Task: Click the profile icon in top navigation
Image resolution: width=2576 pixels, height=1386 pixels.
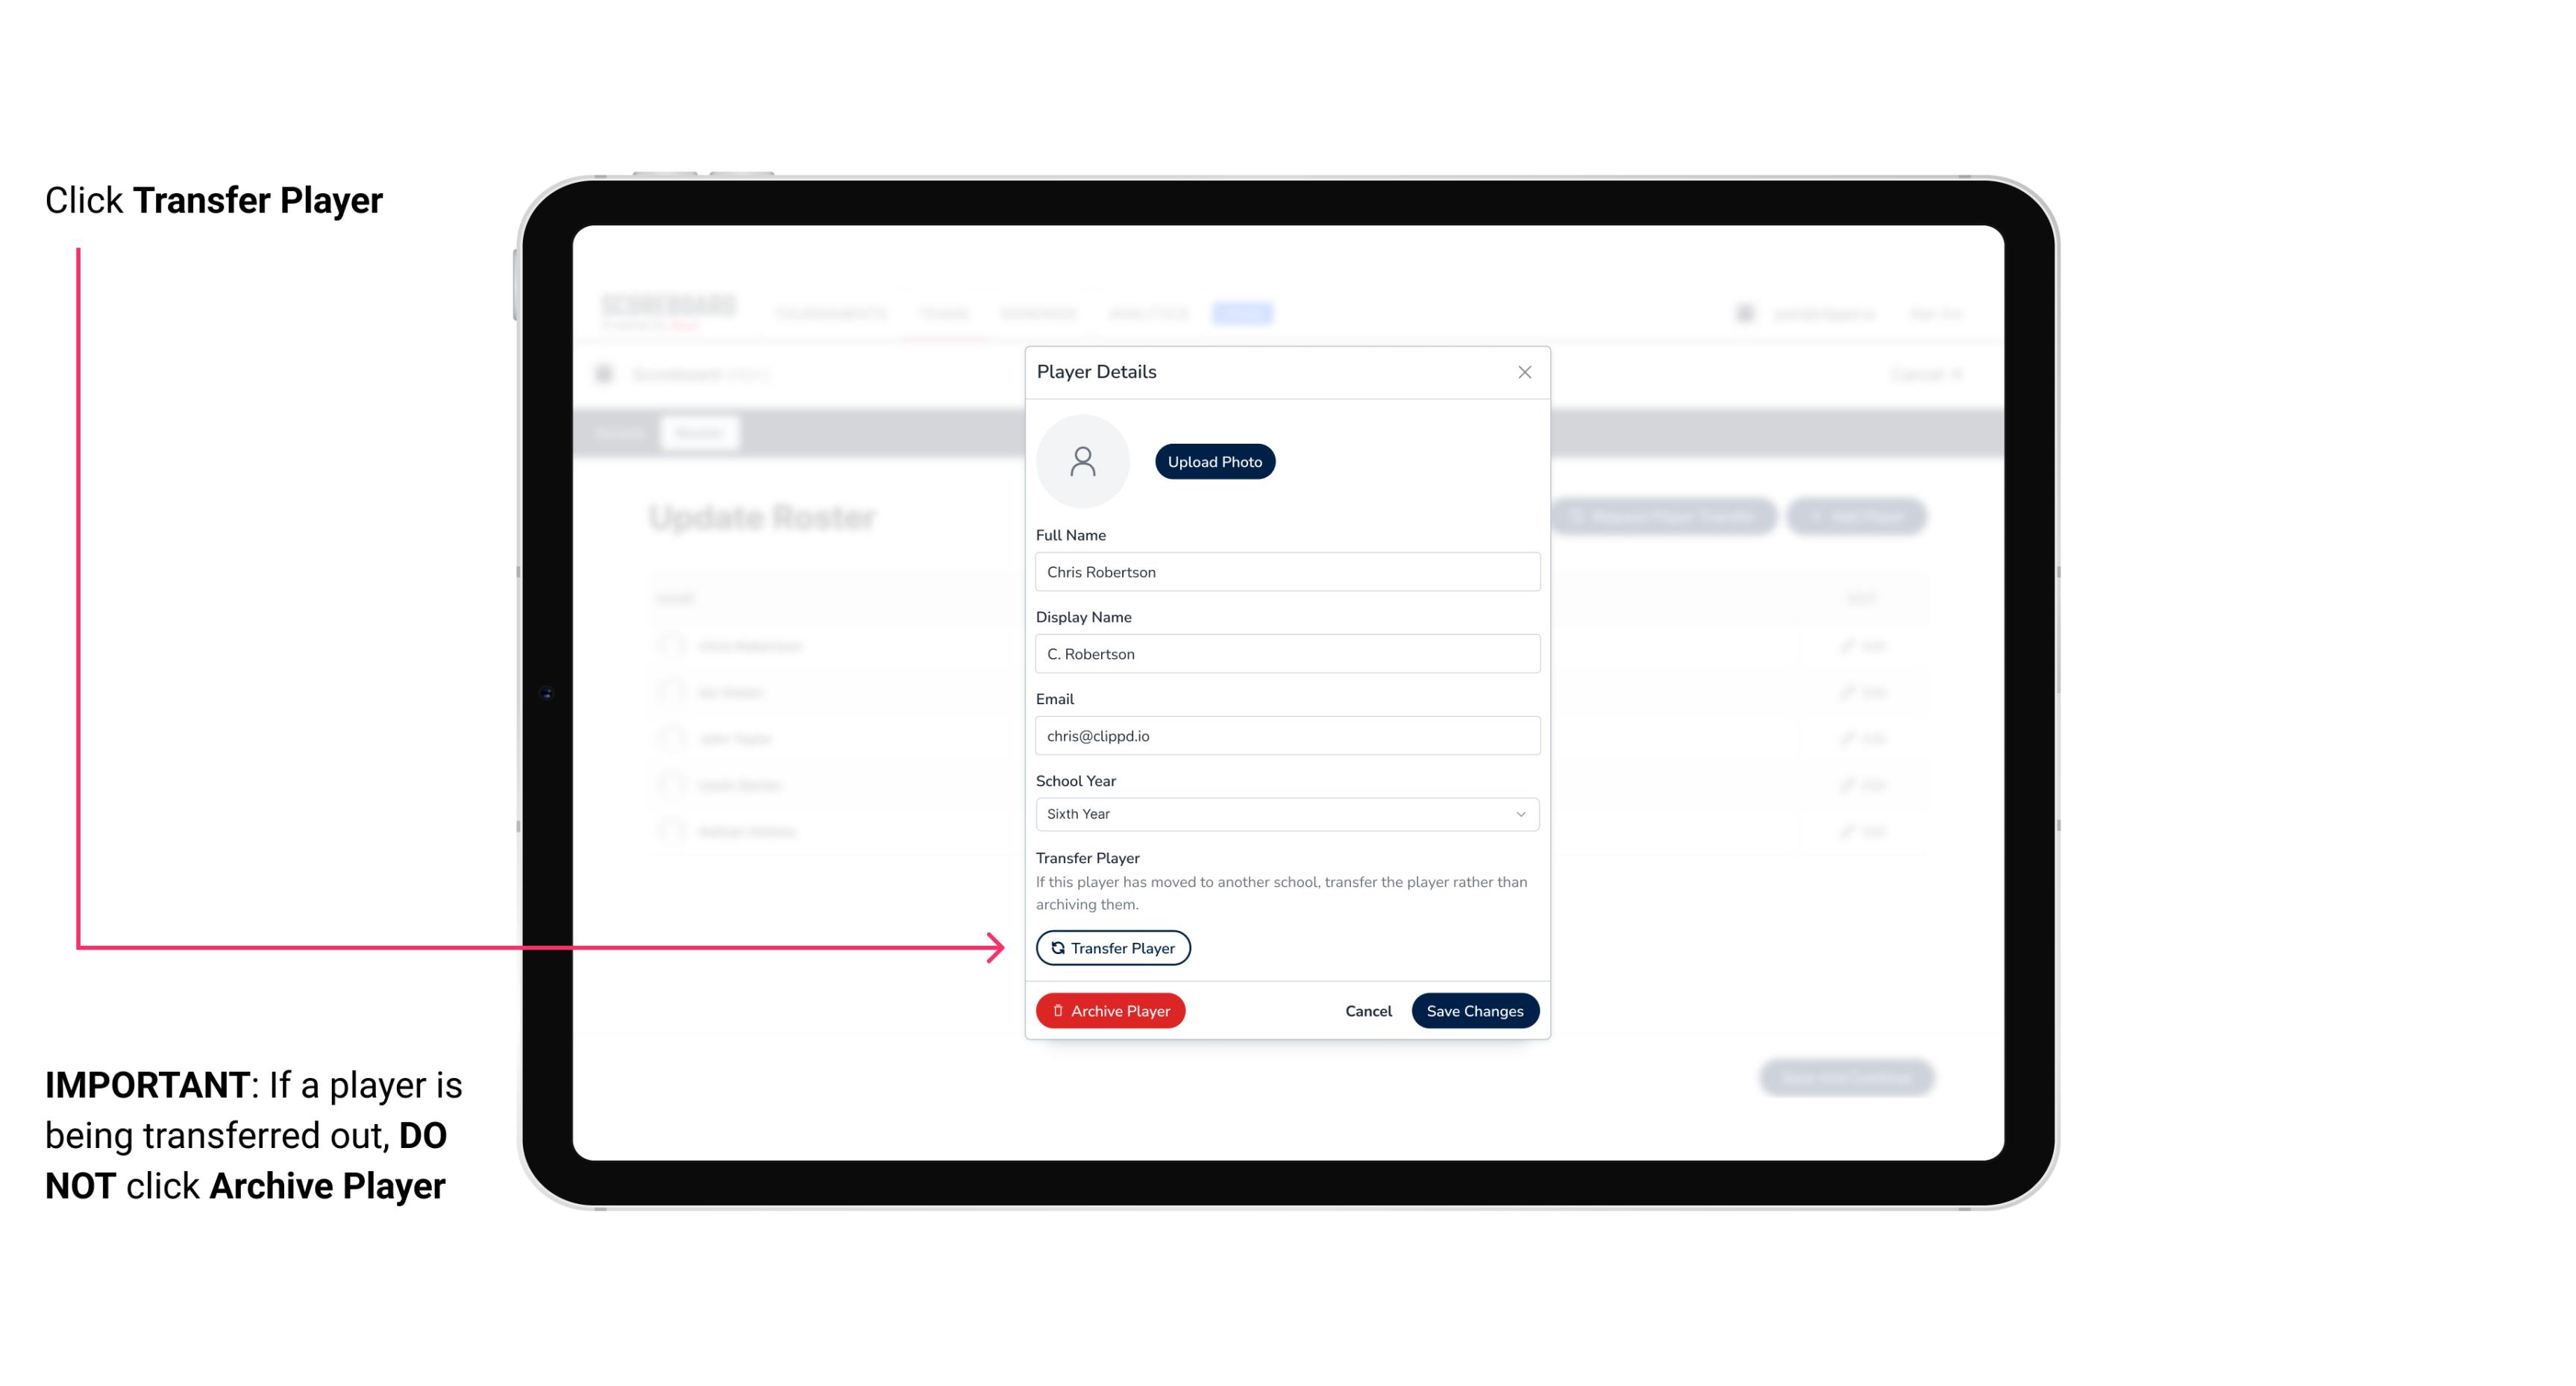Action: [x=1746, y=313]
